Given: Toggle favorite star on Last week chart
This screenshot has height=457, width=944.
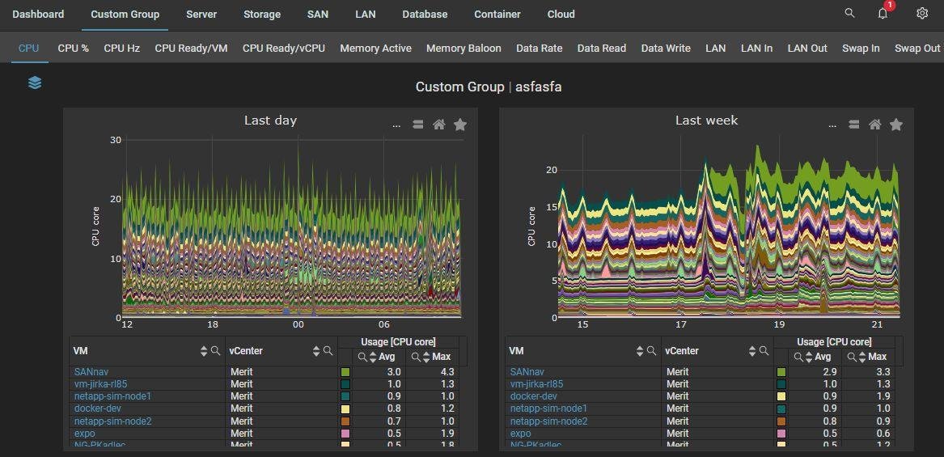Looking at the screenshot, I should point(896,125).
